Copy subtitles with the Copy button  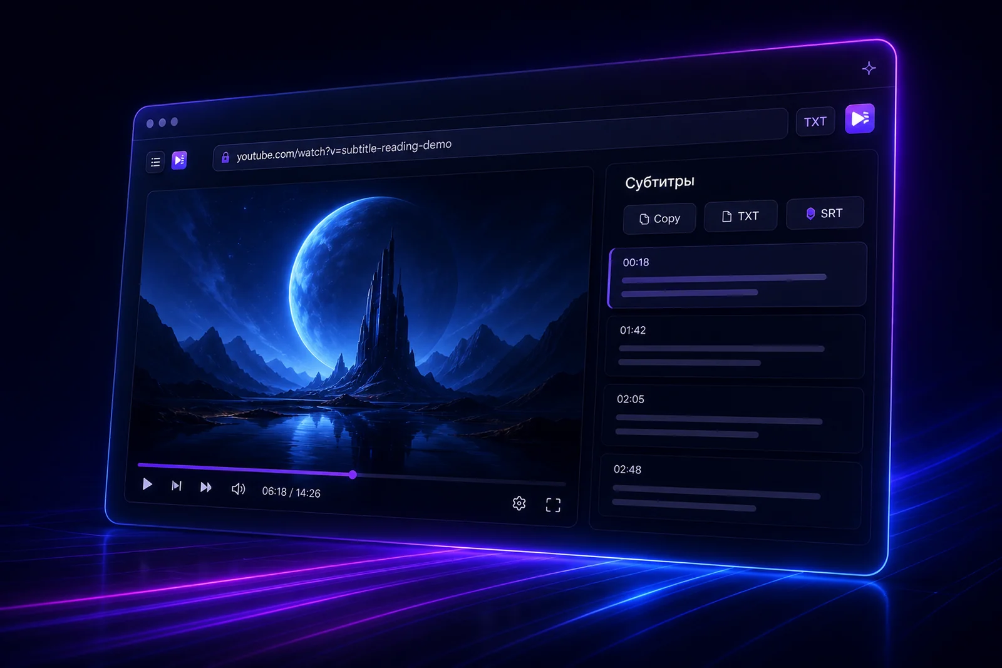pos(659,218)
